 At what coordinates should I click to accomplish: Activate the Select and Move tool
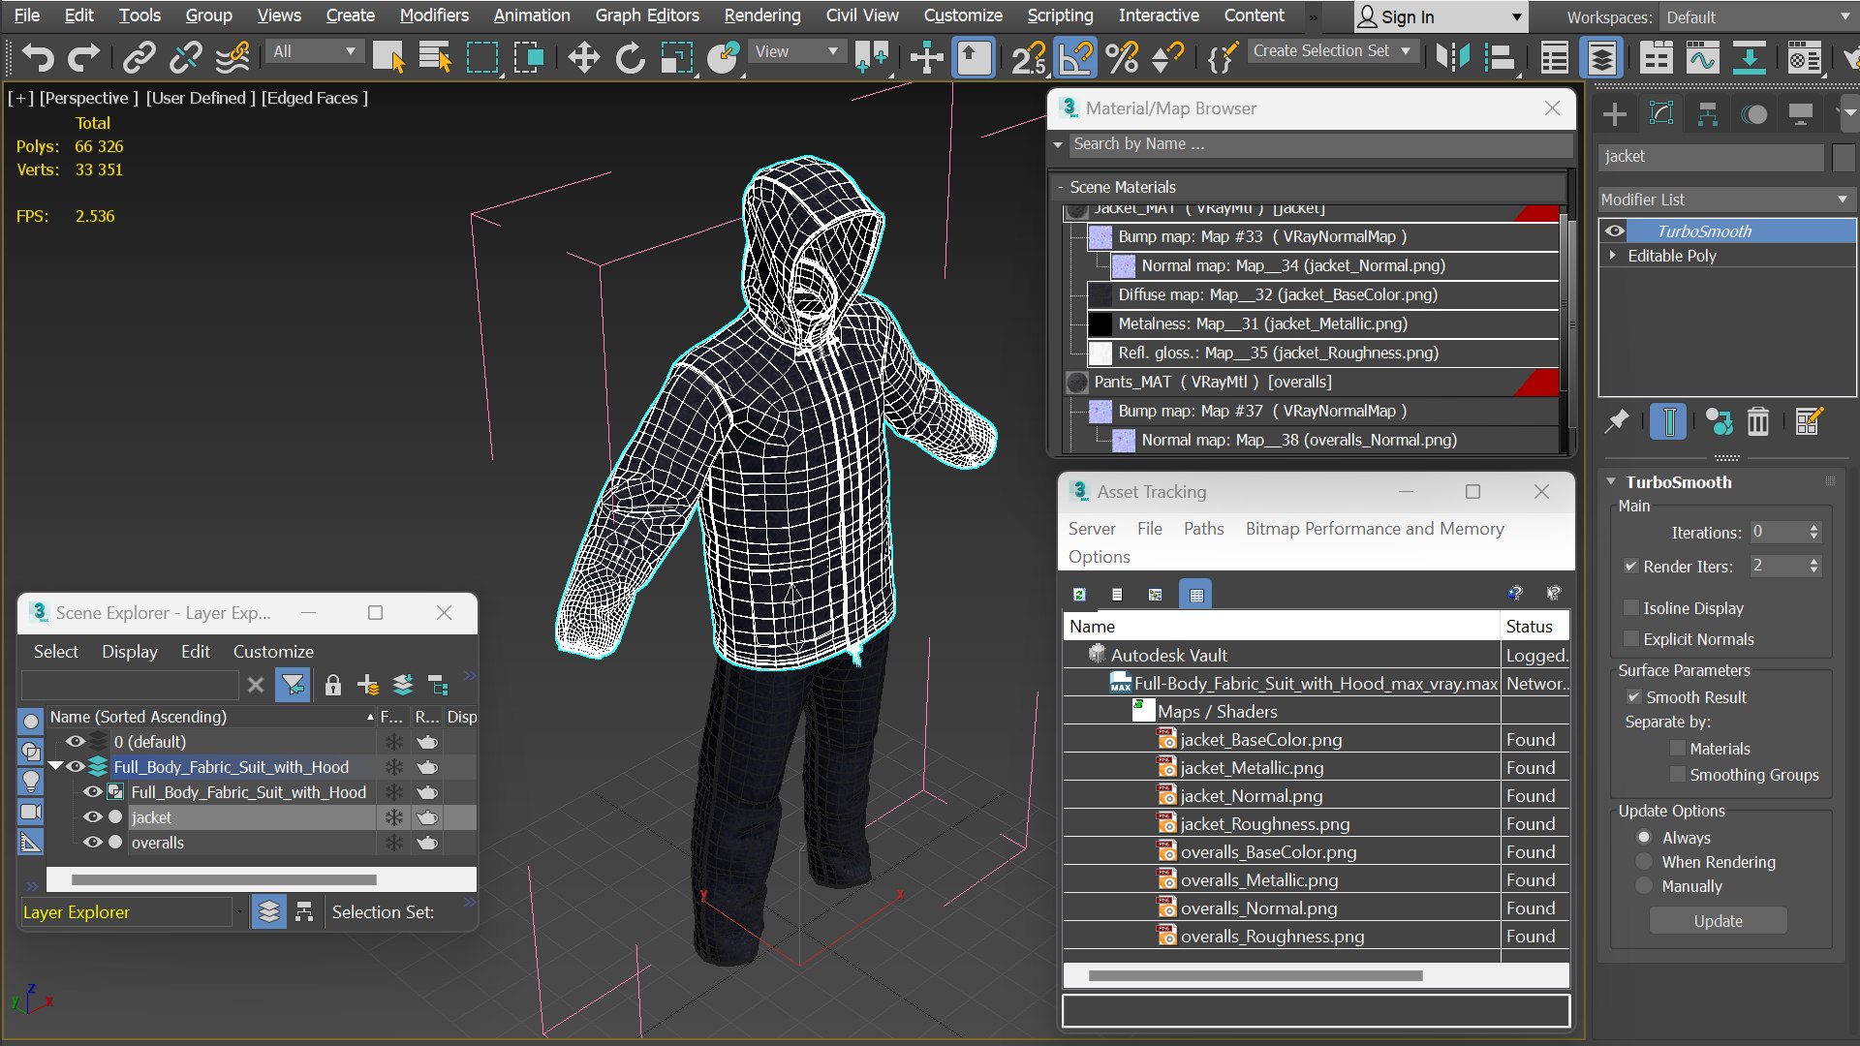pos(583,57)
